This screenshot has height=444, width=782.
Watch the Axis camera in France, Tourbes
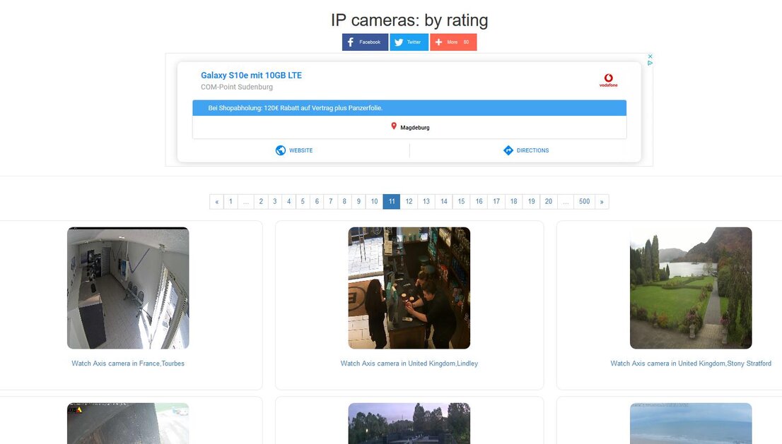(128, 363)
